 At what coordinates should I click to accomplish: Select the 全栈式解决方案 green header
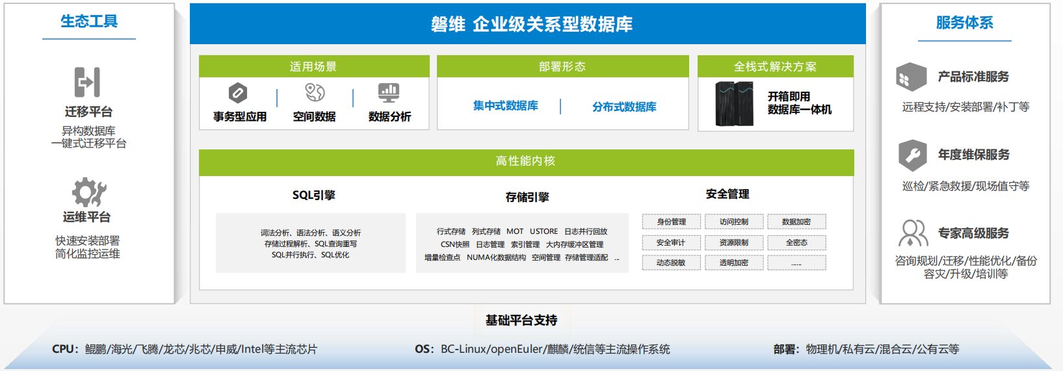776,66
